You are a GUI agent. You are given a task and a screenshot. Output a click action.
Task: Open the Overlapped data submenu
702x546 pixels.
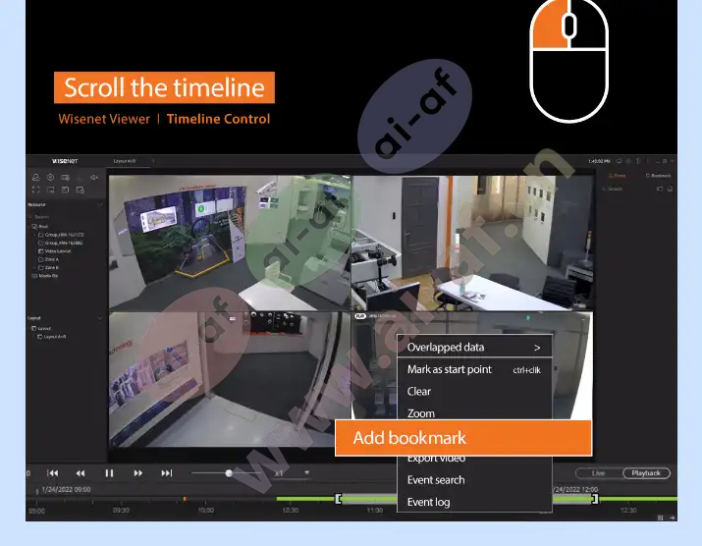474,347
